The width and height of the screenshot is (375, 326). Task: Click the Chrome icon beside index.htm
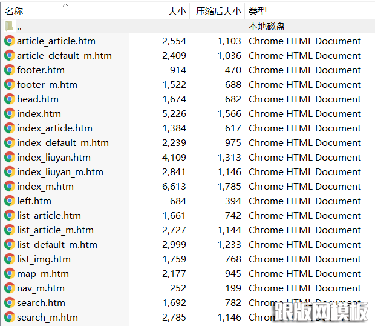click(x=10, y=114)
